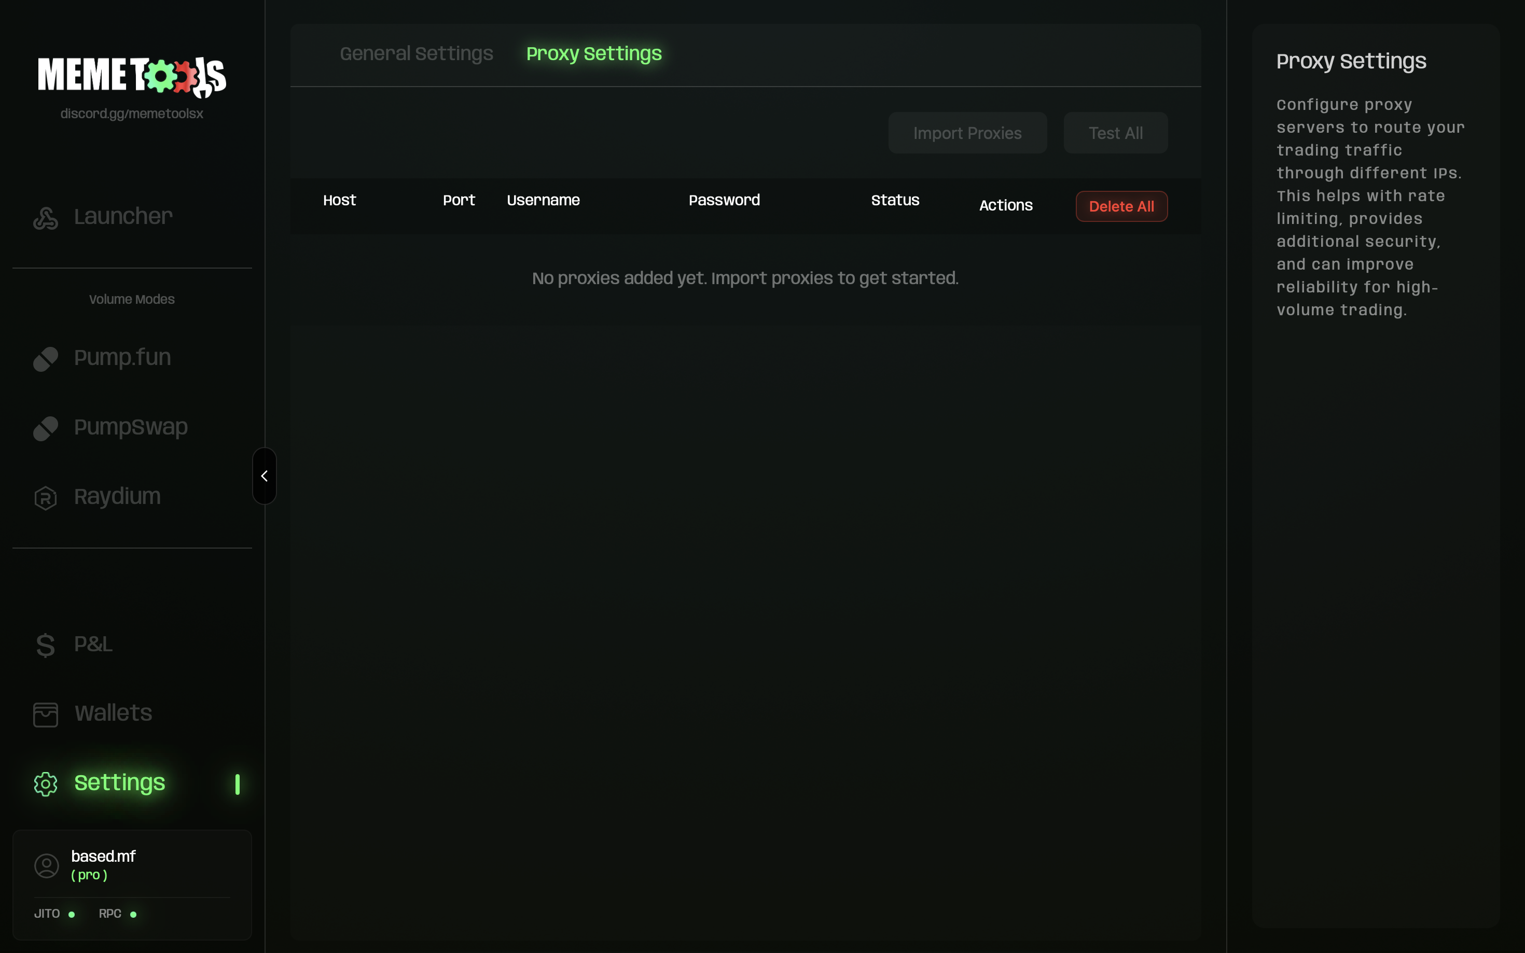Viewport: 1525px width, 953px height.
Task: Collapse the sidebar with chevron handle
Action: pos(264,476)
